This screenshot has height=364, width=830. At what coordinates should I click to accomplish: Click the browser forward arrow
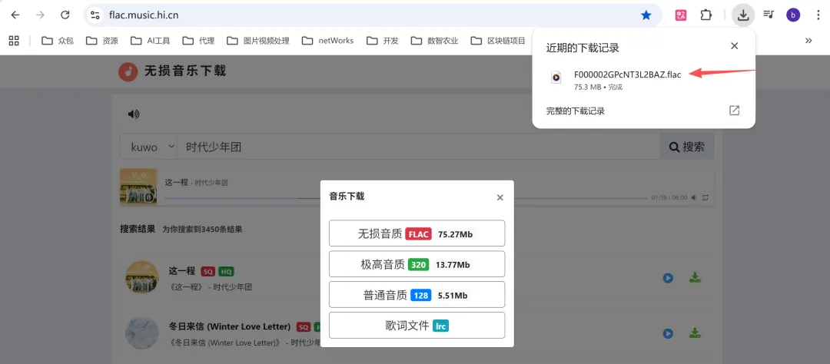click(40, 15)
